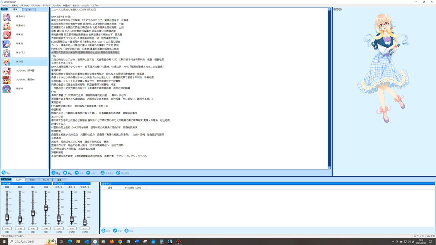Click the text editor's vertical scrollbar

tap(329, 88)
